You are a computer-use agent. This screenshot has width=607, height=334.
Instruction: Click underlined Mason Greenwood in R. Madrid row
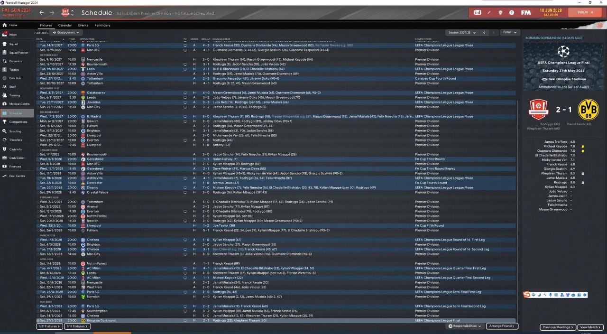(327, 116)
